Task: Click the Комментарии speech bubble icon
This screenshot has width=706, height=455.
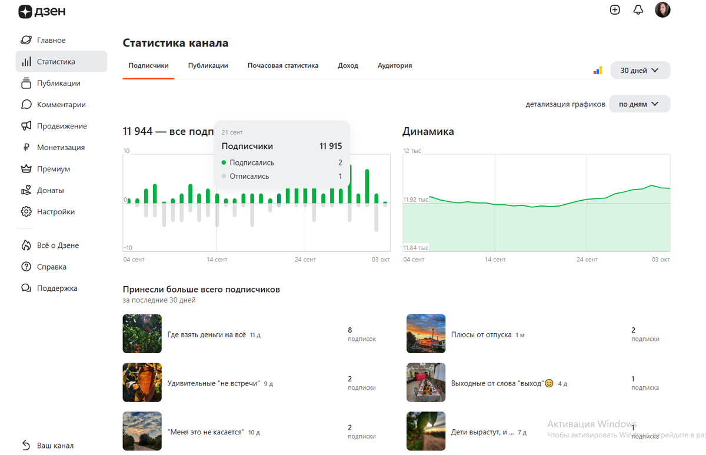Action: point(26,105)
